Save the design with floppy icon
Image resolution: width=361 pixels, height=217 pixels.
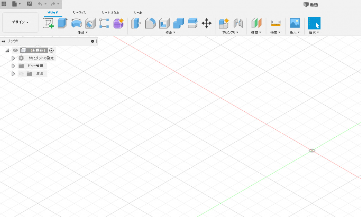tap(29, 4)
